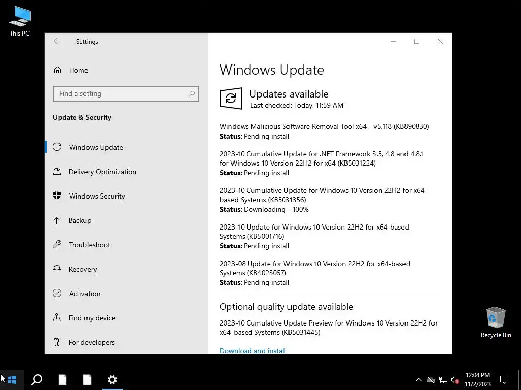Screen dimensions: 521x390
Task: Show hidden system tray icons
Action: coord(419,380)
